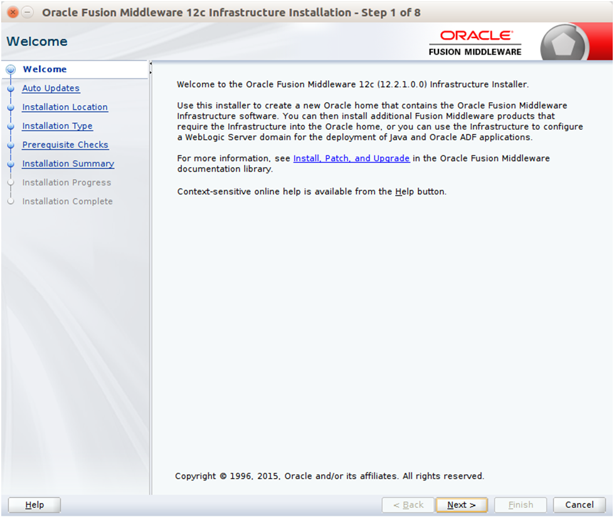The width and height of the screenshot is (614, 518).
Task: Click the Prerequisite Checks step bullet icon
Action: tap(11, 145)
